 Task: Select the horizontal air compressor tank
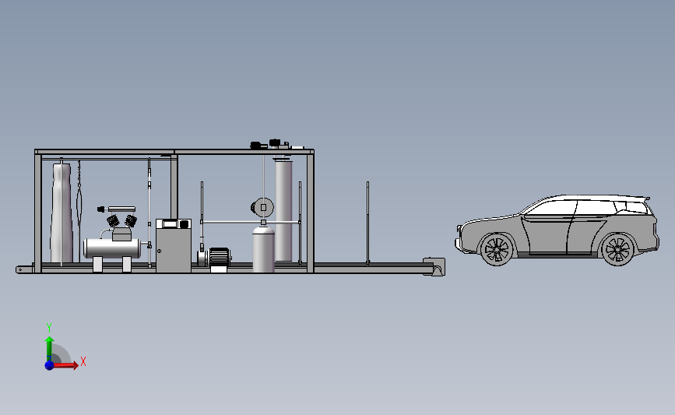pyautogui.click(x=112, y=248)
